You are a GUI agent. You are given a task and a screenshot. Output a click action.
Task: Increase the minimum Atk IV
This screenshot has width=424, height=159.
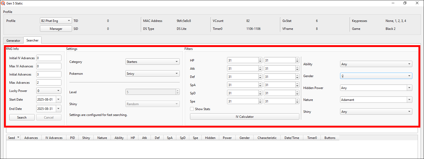[x=260, y=67]
